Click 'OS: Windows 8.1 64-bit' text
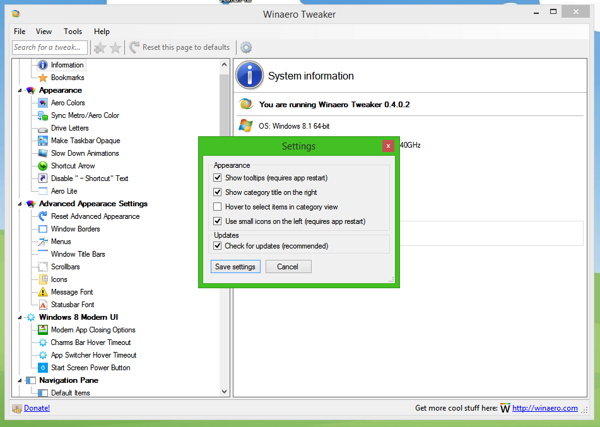 (x=294, y=126)
